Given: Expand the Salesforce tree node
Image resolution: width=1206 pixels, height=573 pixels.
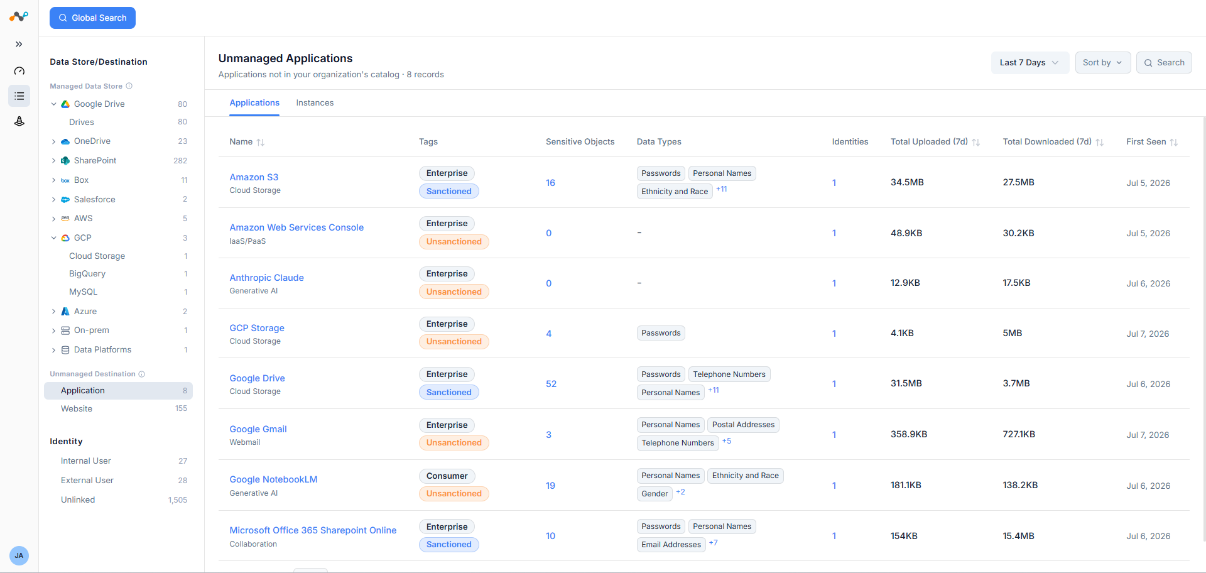Looking at the screenshot, I should 53,200.
